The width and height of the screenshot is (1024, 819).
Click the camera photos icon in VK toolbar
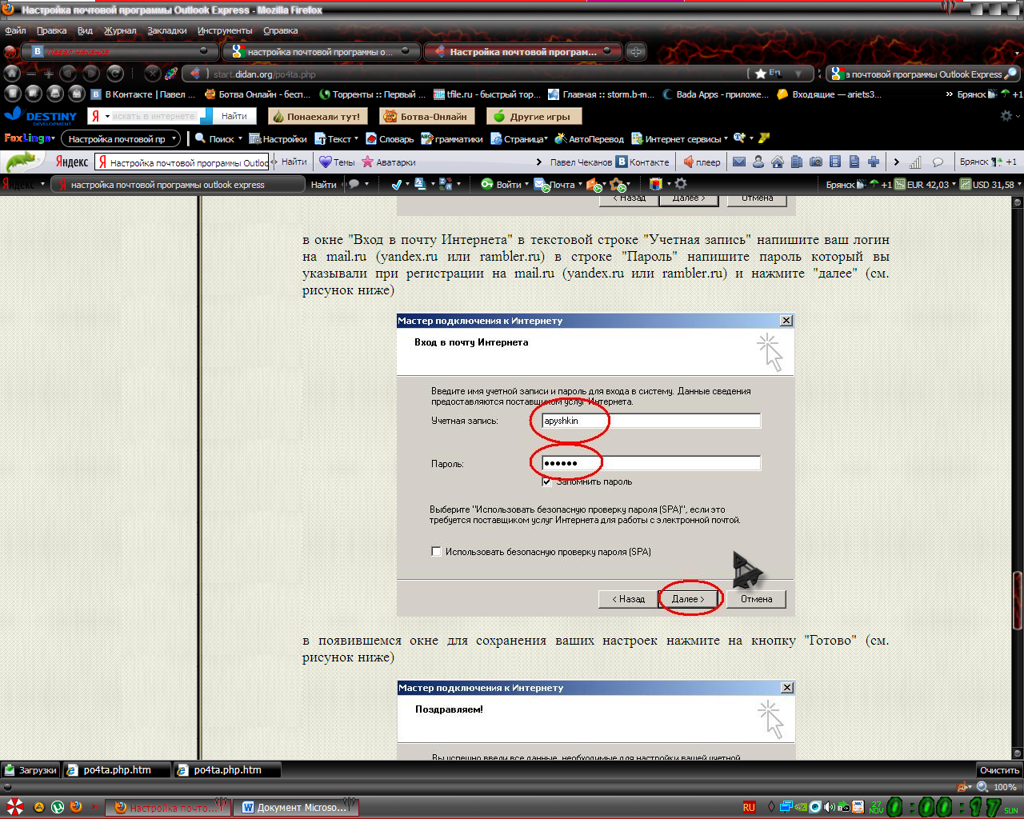point(816,162)
